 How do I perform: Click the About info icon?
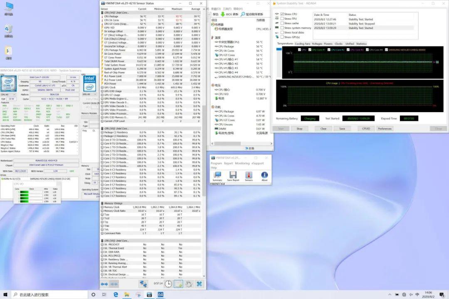click(x=264, y=175)
